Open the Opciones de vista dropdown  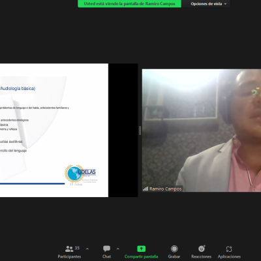pos(209,4)
